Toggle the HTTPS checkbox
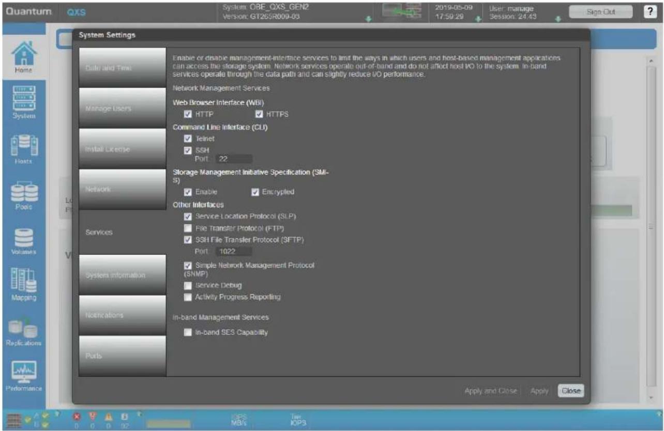The height and width of the screenshot is (431, 664). 259,114
